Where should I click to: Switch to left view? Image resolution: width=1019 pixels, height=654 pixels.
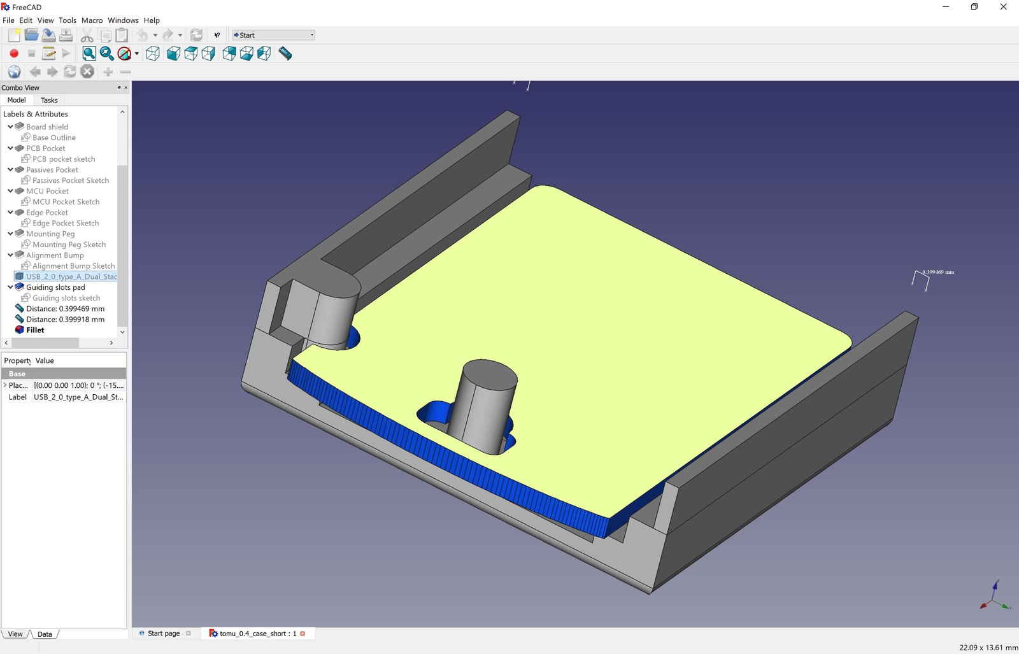(264, 53)
